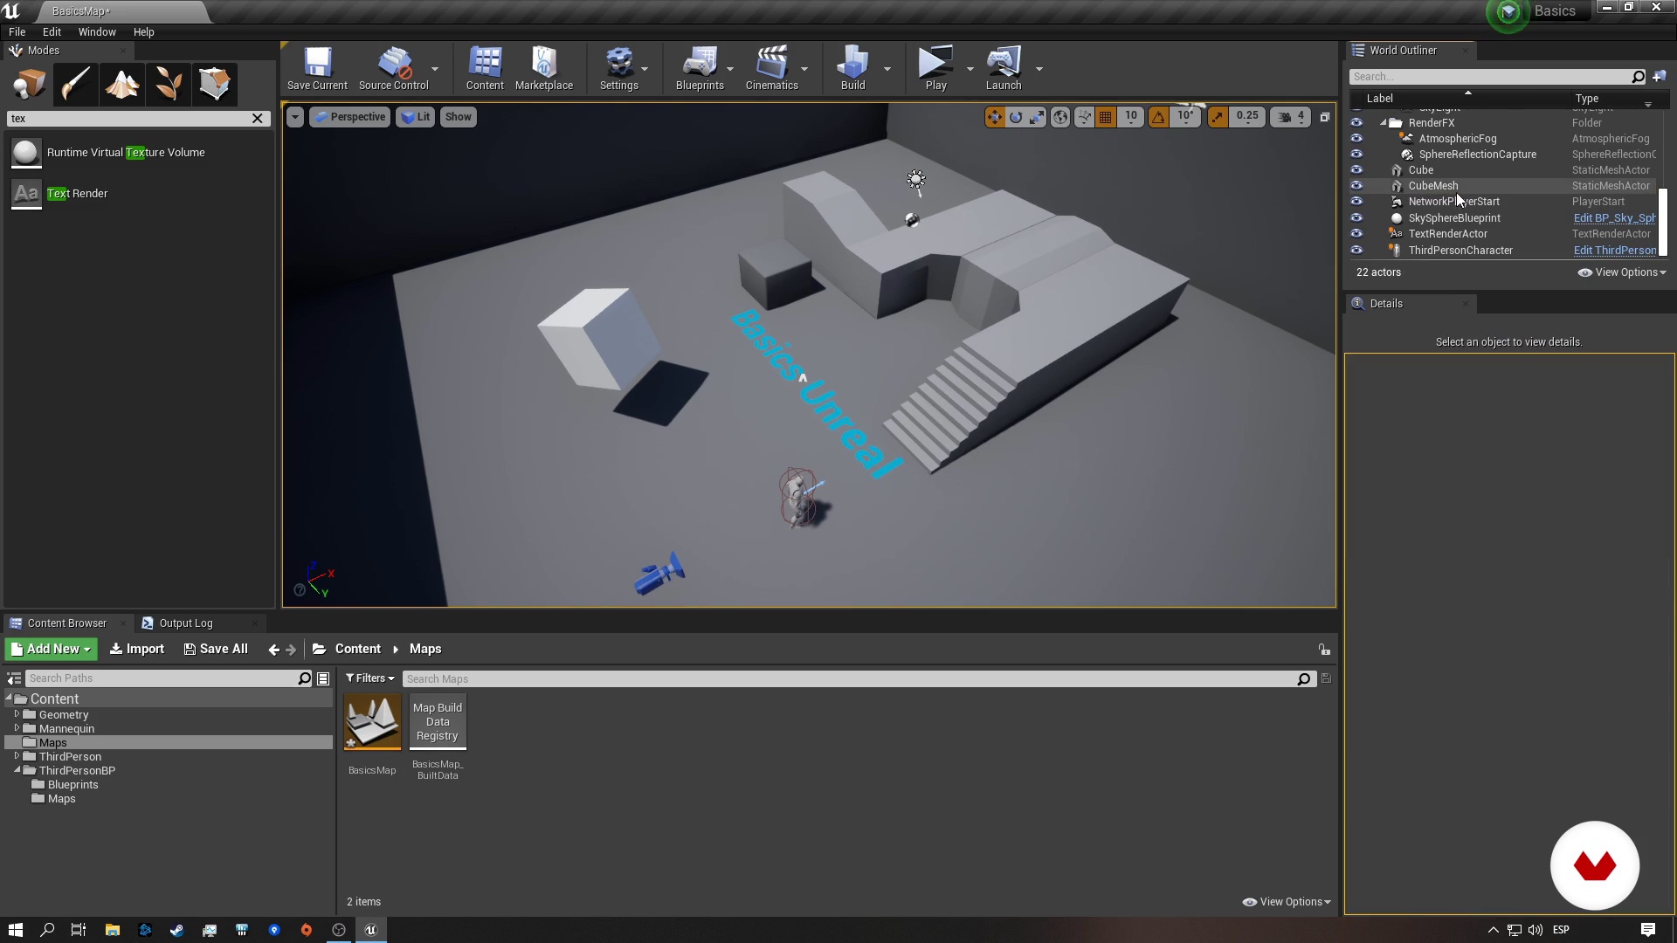The image size is (1677, 943).
Task: Select the Landscape mode icon
Action: point(121,84)
